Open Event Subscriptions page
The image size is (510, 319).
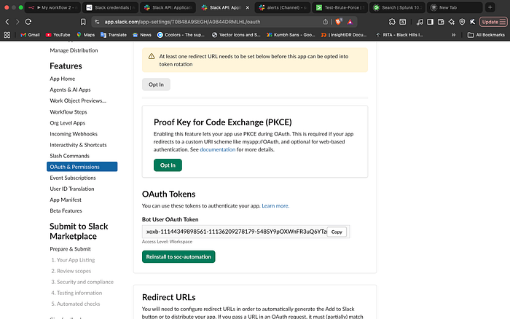point(73,178)
